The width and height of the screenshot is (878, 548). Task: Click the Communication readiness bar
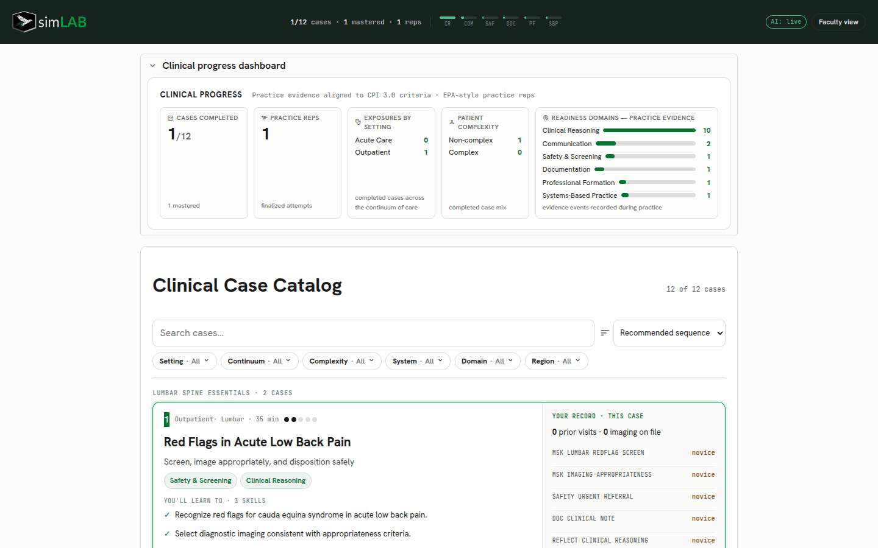point(646,144)
